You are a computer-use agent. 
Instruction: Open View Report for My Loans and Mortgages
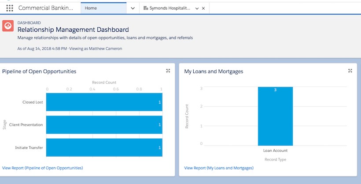(x=219, y=168)
